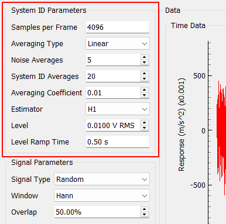Image resolution: width=226 pixels, height=224 pixels.
Task: Decrease Level value with the down arrow
Action: (x=145, y=128)
